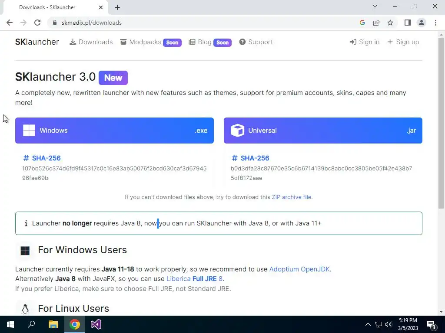Click the Linux penguin icon
This screenshot has height=333, width=445.
point(25,309)
